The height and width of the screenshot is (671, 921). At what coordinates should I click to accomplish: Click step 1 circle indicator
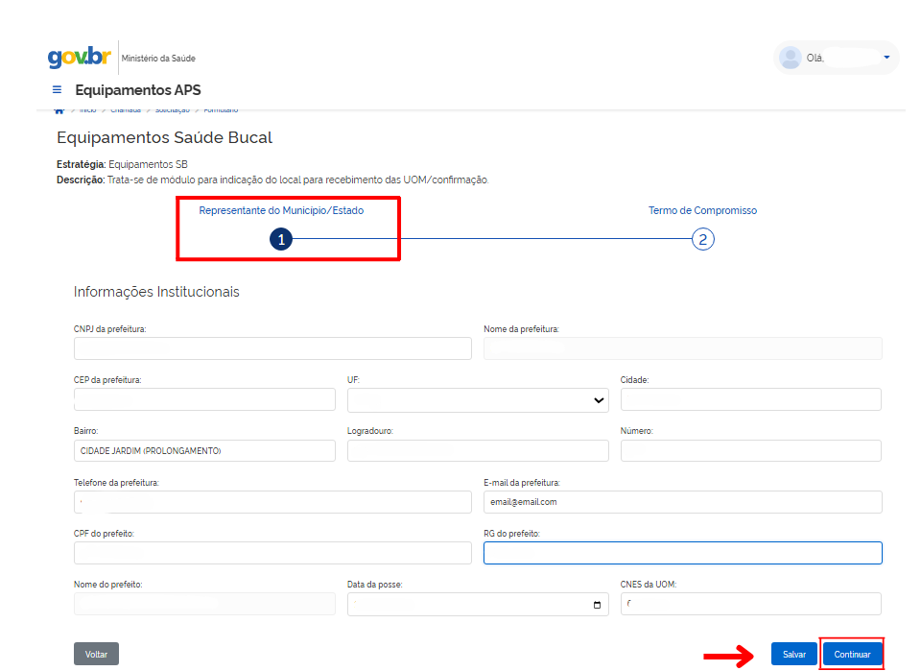pos(281,240)
